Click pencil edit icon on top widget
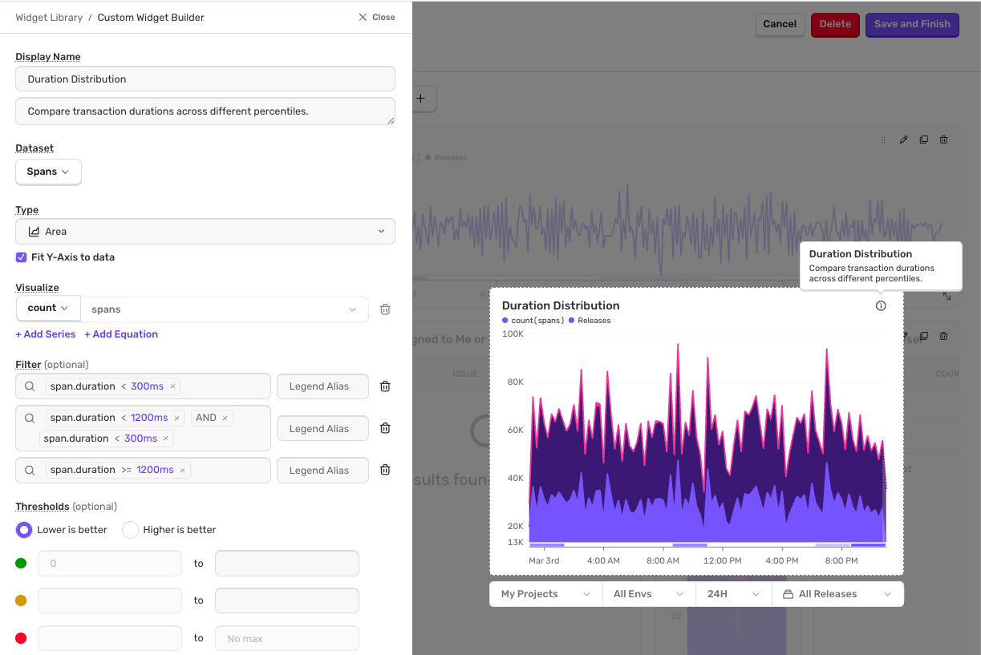The width and height of the screenshot is (981, 655). tap(903, 139)
